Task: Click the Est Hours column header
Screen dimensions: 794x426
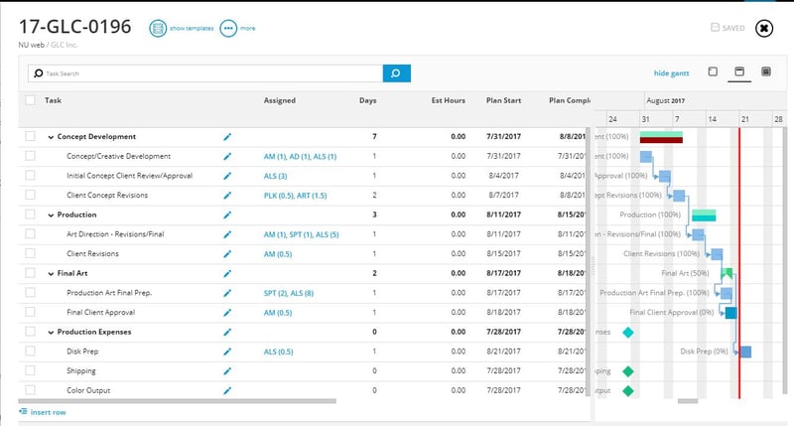Action: pos(449,100)
